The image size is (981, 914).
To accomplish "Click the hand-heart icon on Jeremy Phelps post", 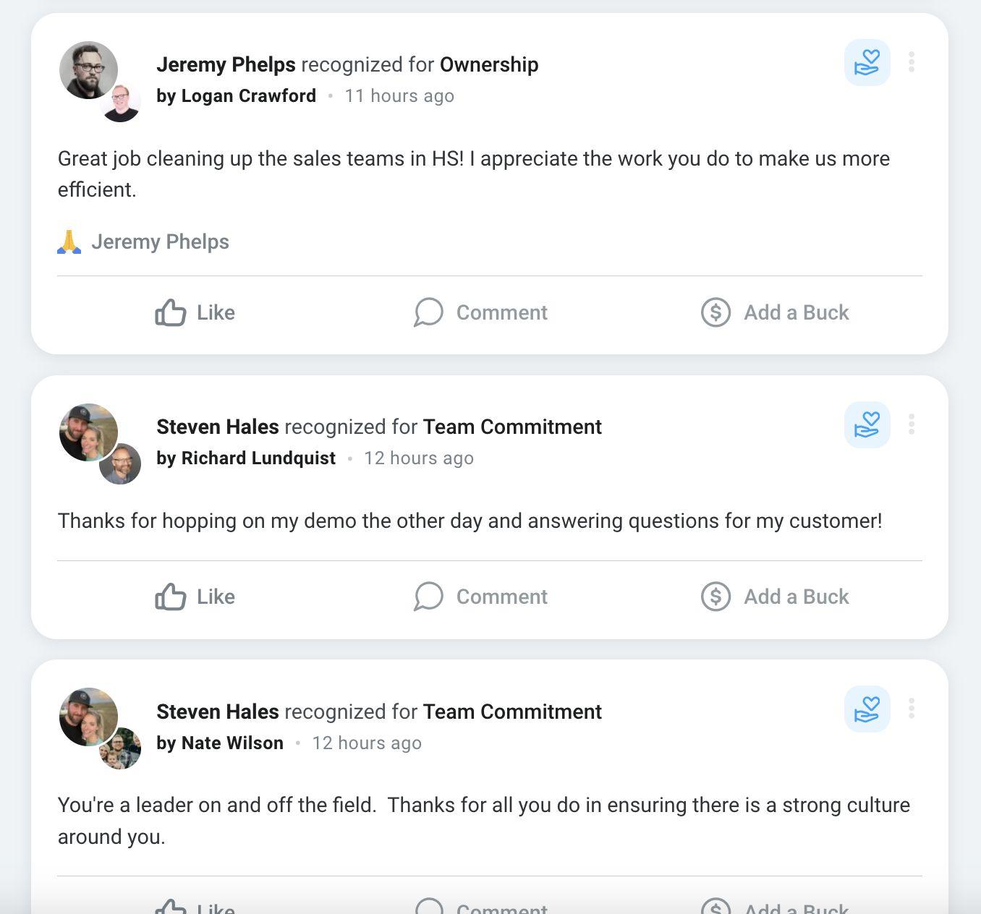I will [867, 63].
